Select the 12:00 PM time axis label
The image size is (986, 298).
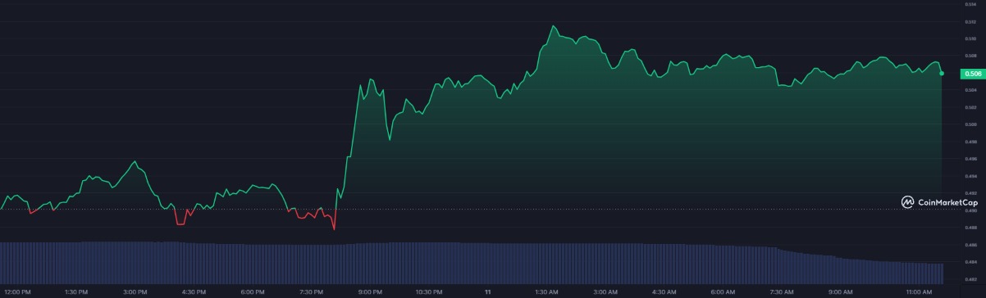[x=17, y=292]
